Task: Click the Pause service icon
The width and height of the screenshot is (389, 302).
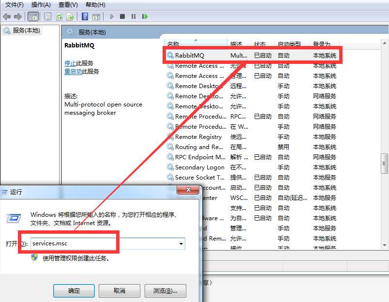Action: pyautogui.click(x=134, y=16)
